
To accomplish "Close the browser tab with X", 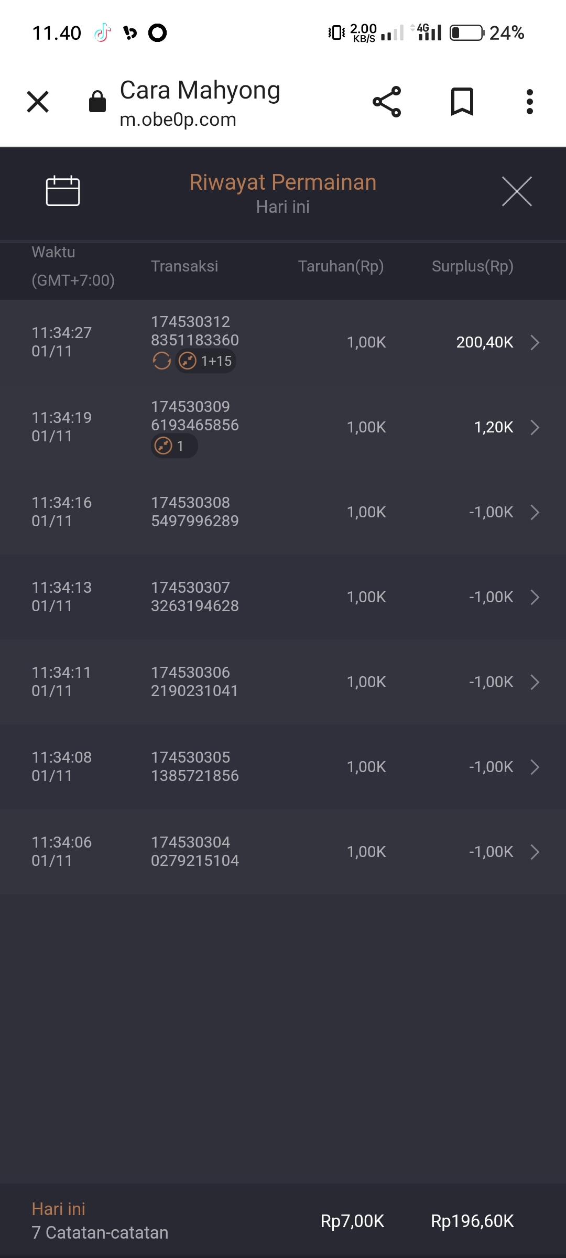I will click(38, 102).
